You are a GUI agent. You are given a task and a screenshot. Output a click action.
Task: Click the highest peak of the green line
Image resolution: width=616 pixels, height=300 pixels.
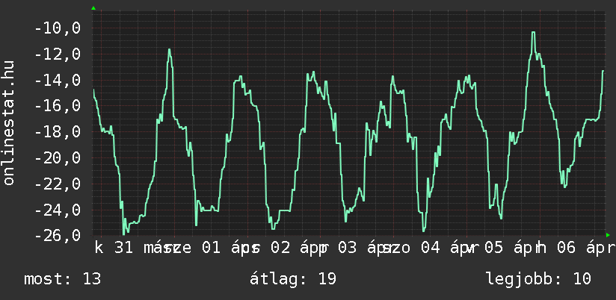tap(533, 32)
